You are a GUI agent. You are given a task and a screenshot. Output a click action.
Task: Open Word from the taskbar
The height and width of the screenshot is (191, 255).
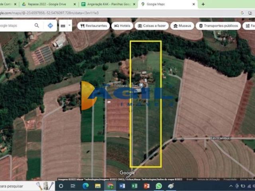[x=122, y=186]
